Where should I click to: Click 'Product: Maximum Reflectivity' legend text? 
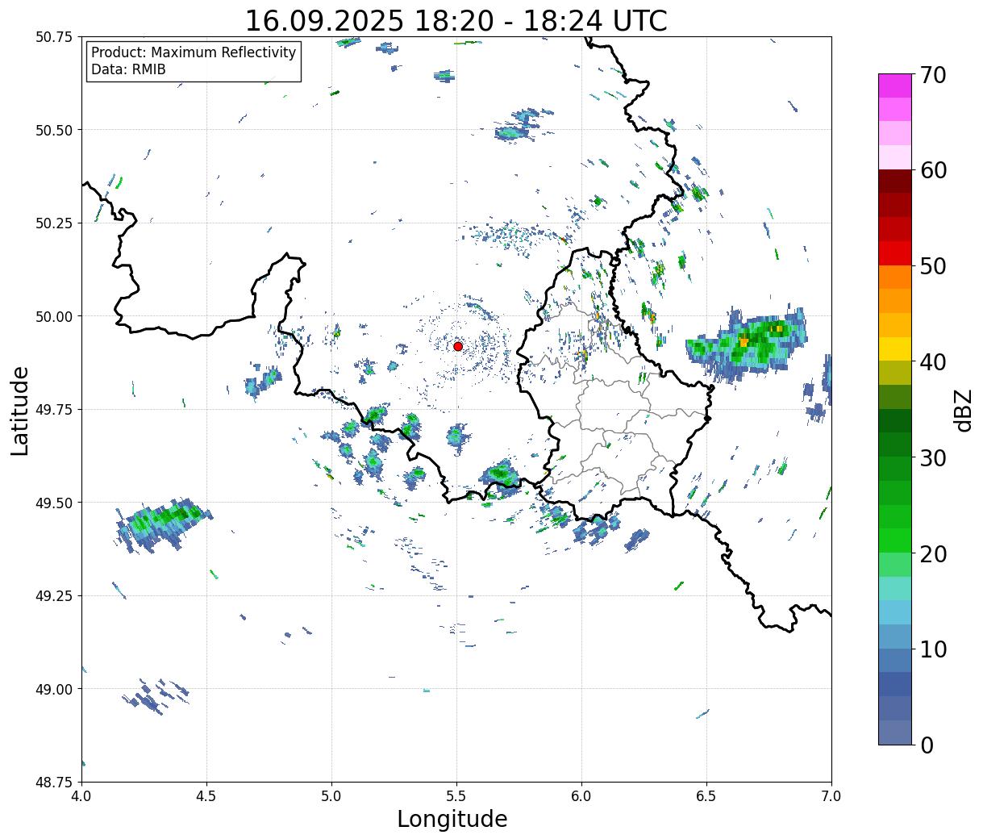pos(194,52)
